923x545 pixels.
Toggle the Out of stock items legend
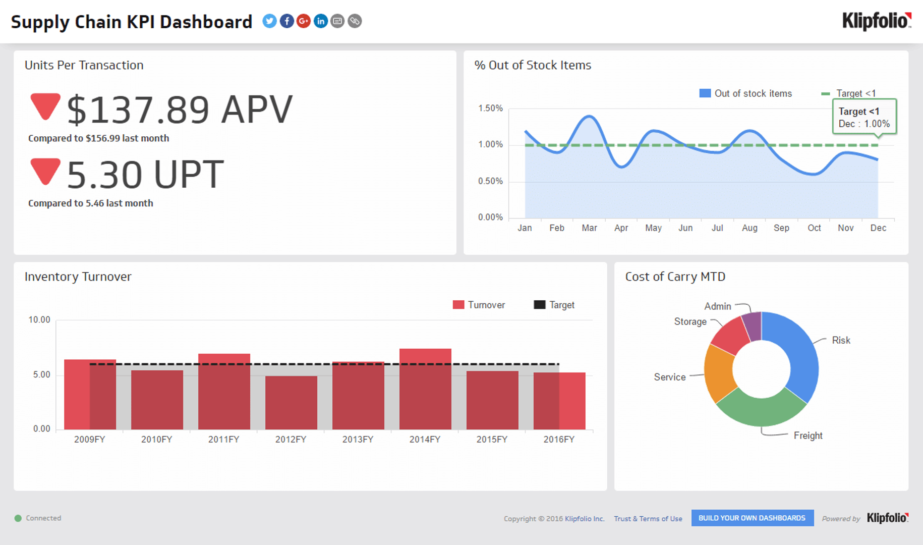(x=745, y=93)
